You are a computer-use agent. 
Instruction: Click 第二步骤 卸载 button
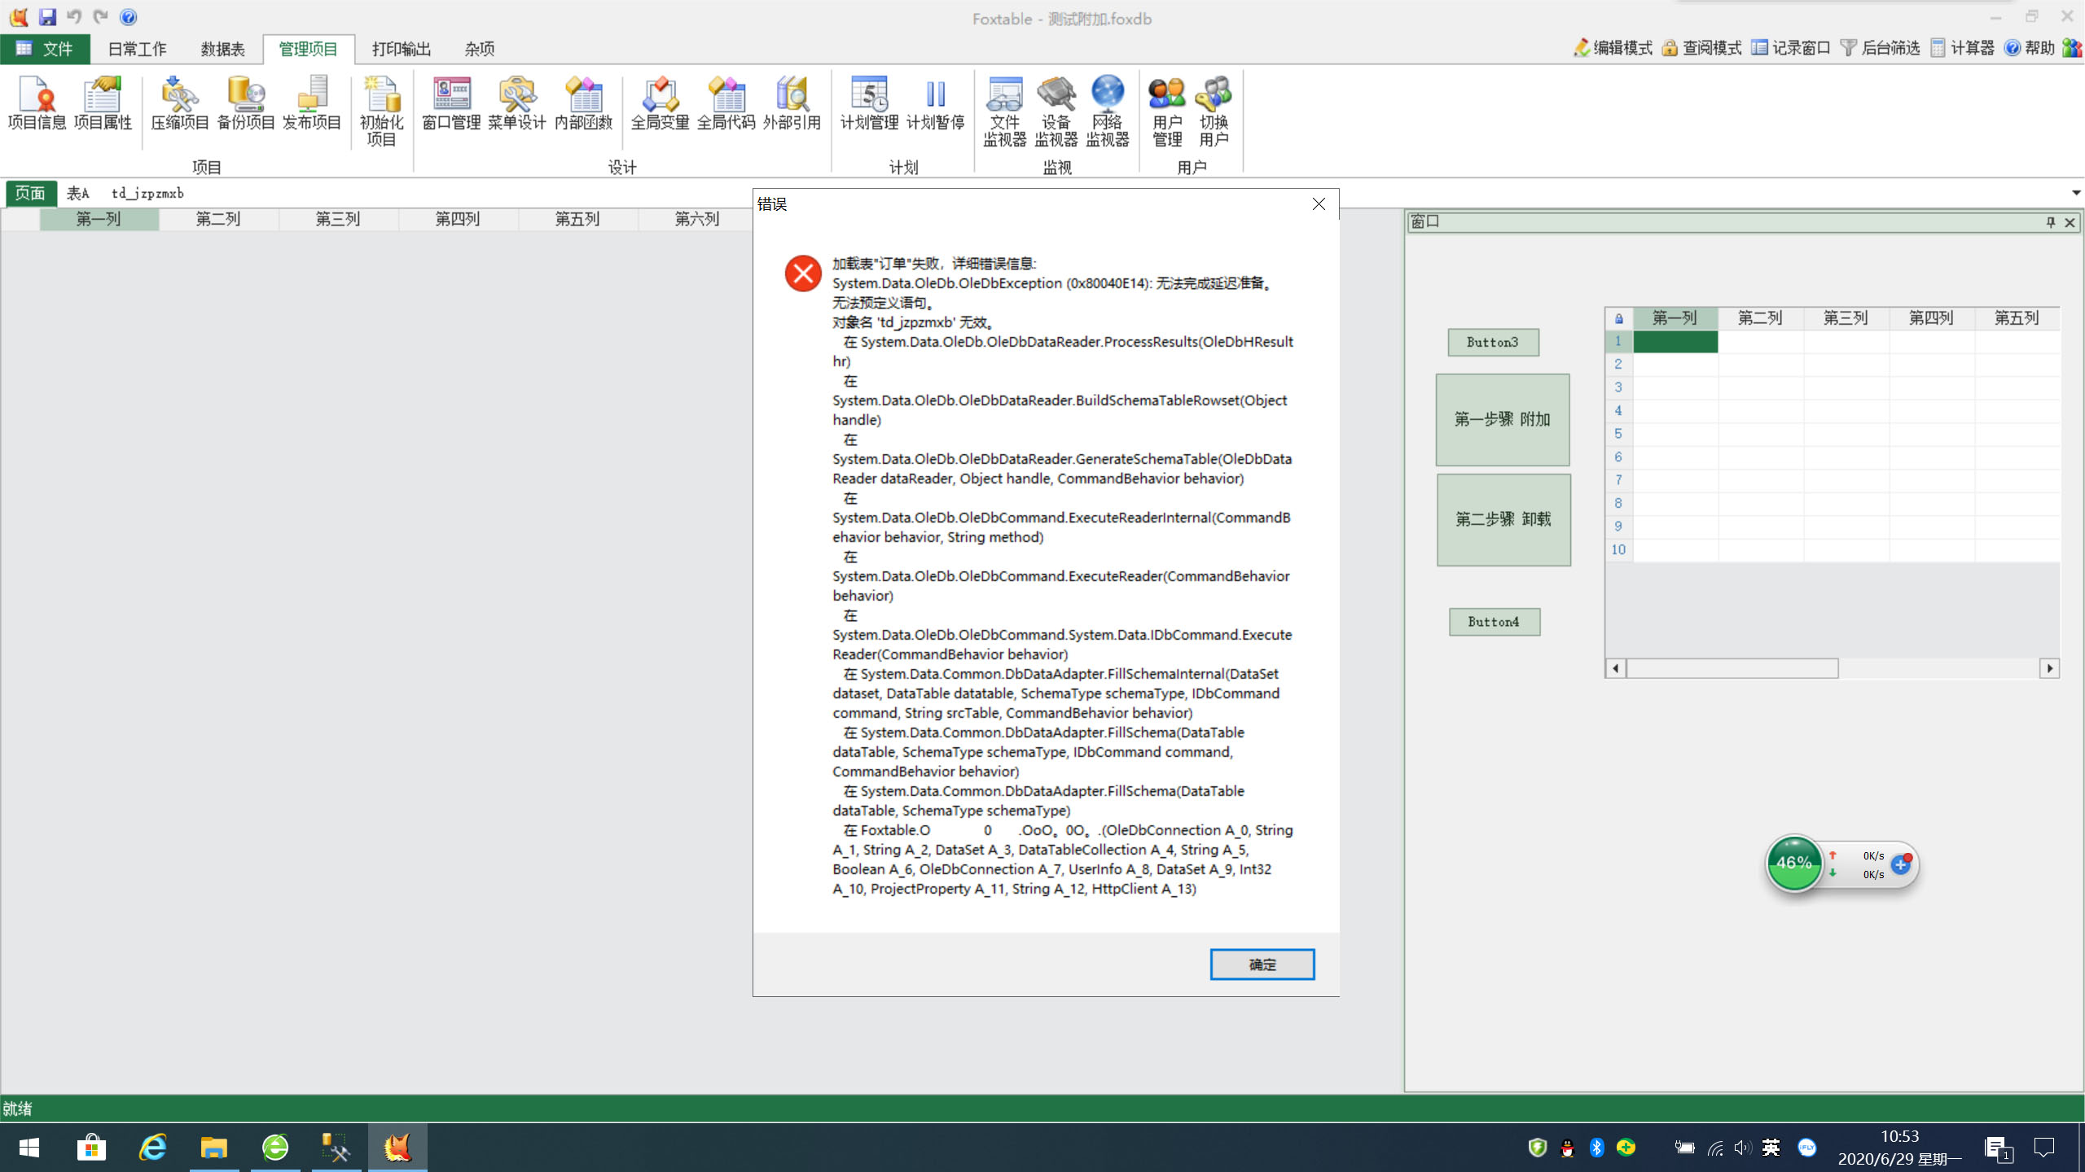tap(1503, 519)
